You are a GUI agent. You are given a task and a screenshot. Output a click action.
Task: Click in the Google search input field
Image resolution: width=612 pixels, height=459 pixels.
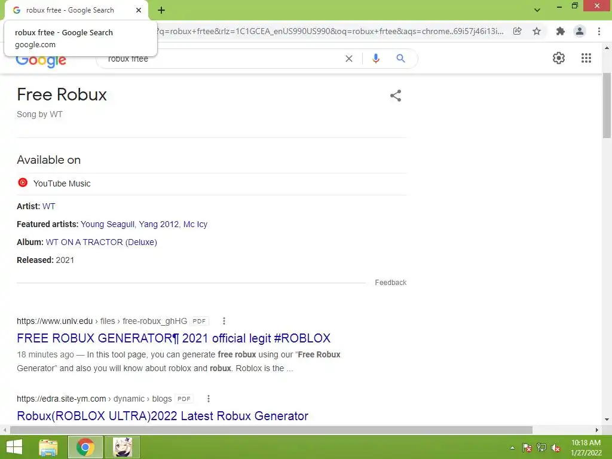pos(222,59)
